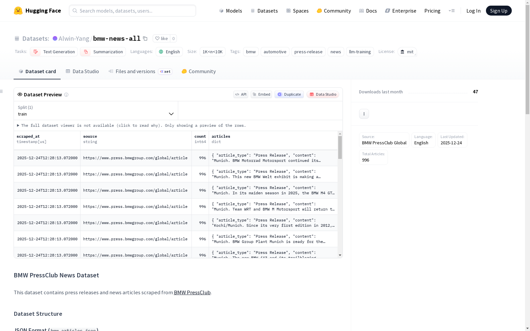Click the Summarization task icon
Image resolution: width=530 pixels, height=331 pixels.
pyautogui.click(x=86, y=52)
